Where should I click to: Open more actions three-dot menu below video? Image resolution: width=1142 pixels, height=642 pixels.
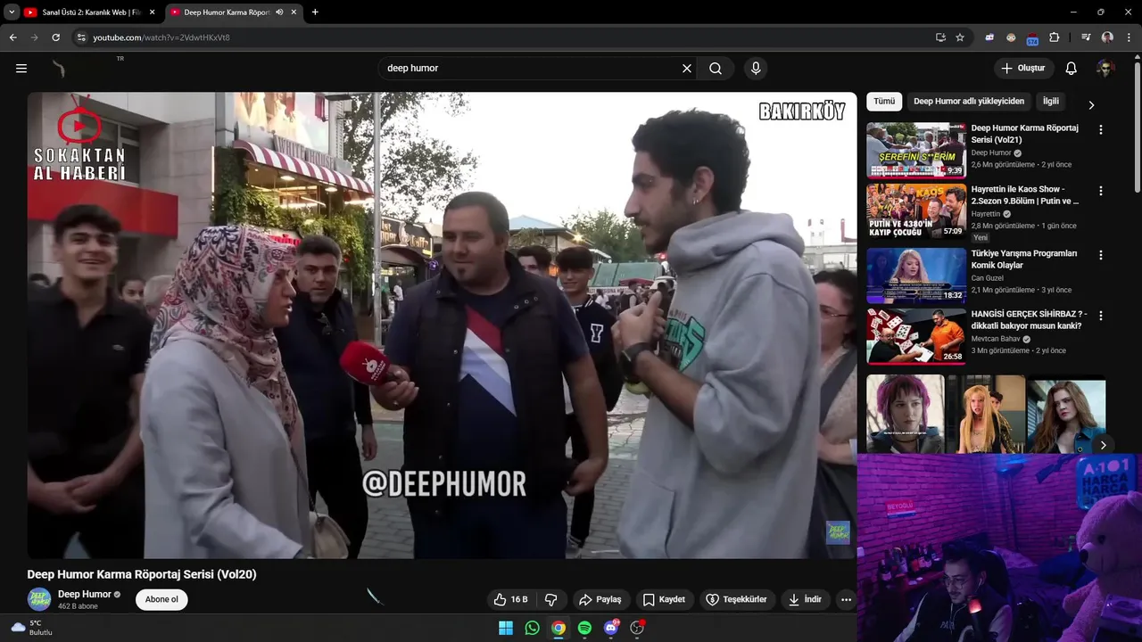846,600
